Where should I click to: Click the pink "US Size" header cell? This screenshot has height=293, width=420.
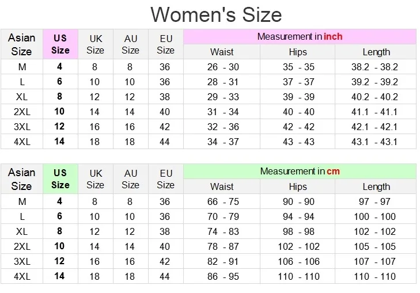click(x=60, y=44)
